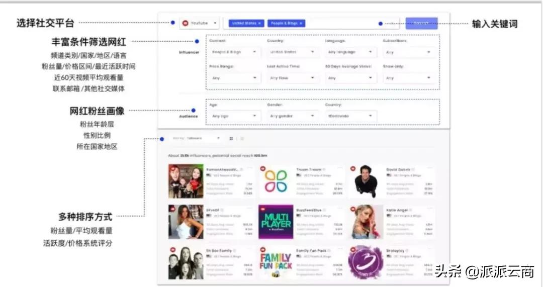This screenshot has height=287, width=543.
Task: Open the Multi Player BuzzFeedBlue thumbnail
Action: (276, 222)
